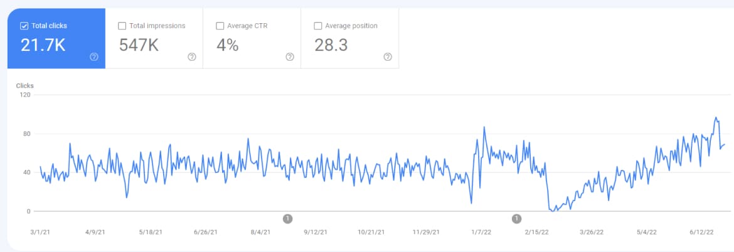Open the Total impressions help tooltip icon
The image size is (734, 252).
click(x=192, y=56)
